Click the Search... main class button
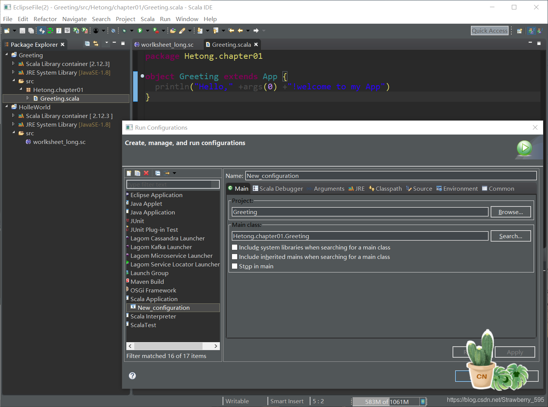 [x=511, y=236]
